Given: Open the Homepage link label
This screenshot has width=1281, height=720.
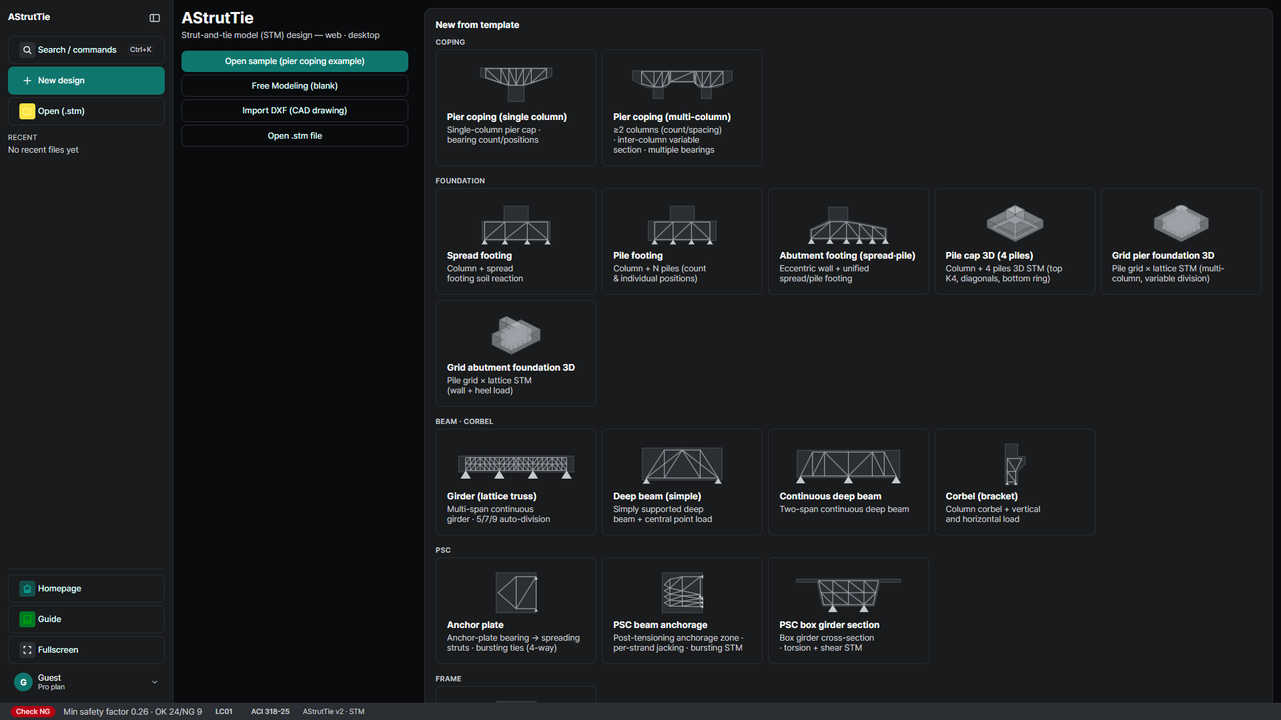Looking at the screenshot, I should [59, 589].
